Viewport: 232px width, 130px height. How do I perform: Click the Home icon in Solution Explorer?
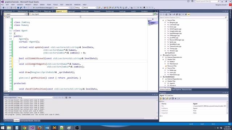(x=166, y=14)
